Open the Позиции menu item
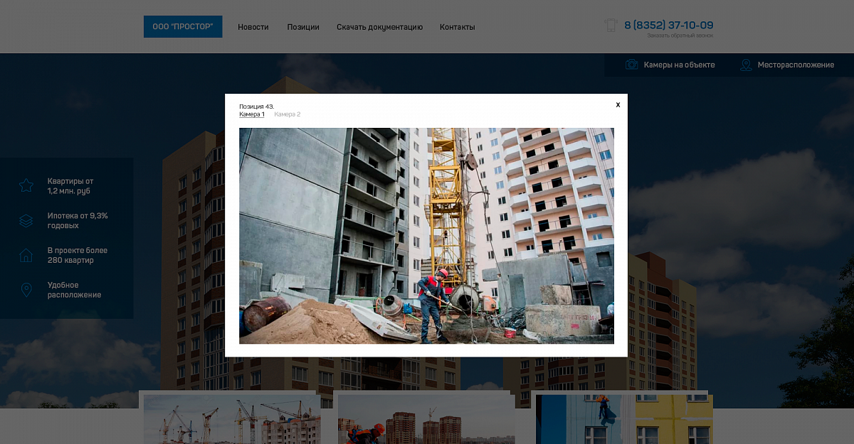 [303, 27]
